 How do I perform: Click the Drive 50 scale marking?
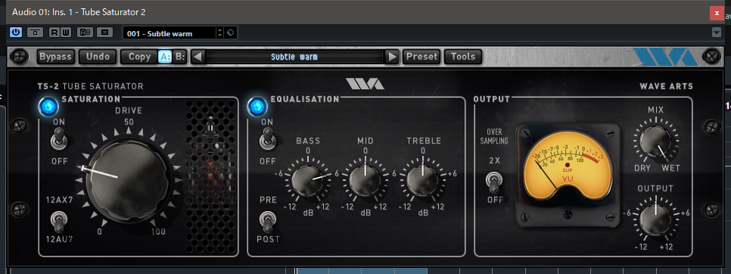click(x=129, y=122)
